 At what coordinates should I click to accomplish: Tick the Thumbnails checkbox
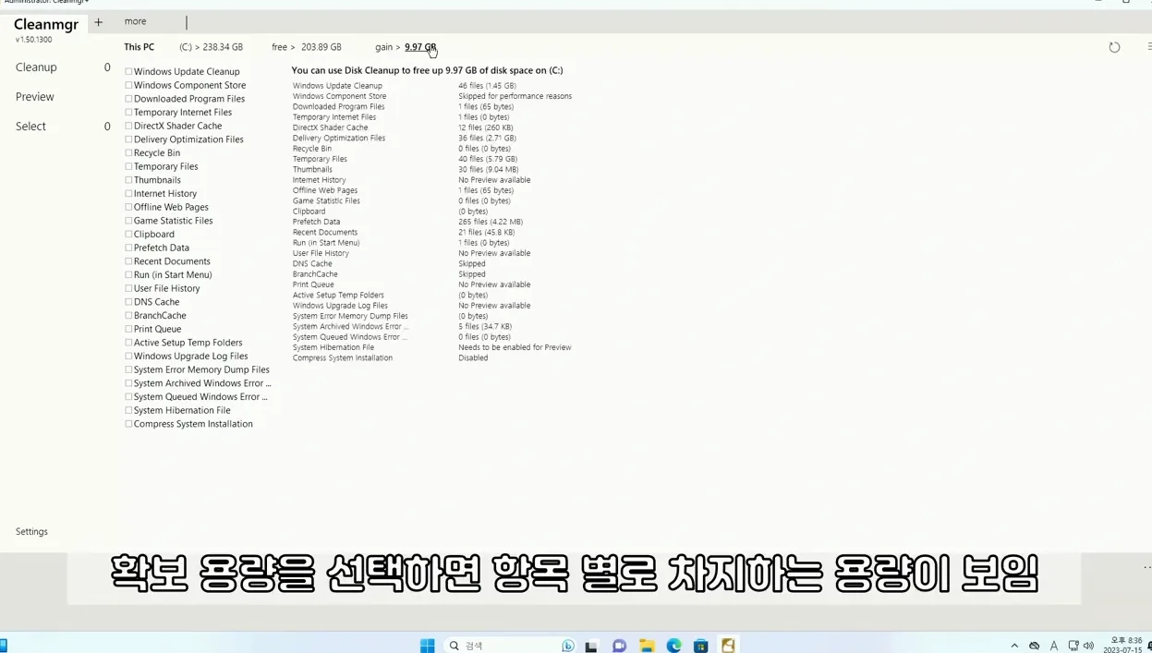(x=128, y=180)
